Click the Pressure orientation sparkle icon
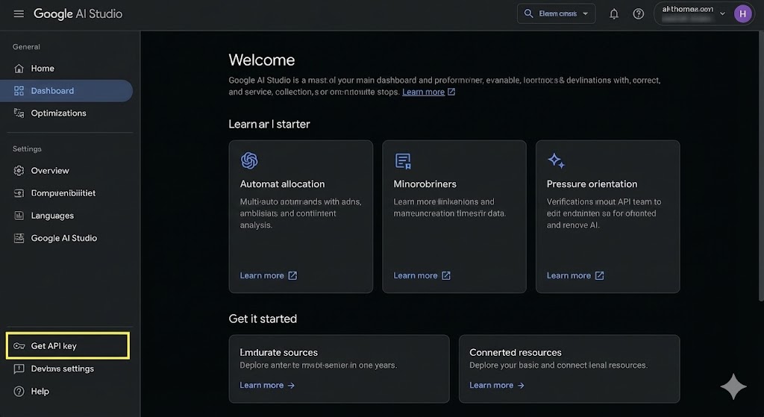764x417 pixels. [556, 160]
